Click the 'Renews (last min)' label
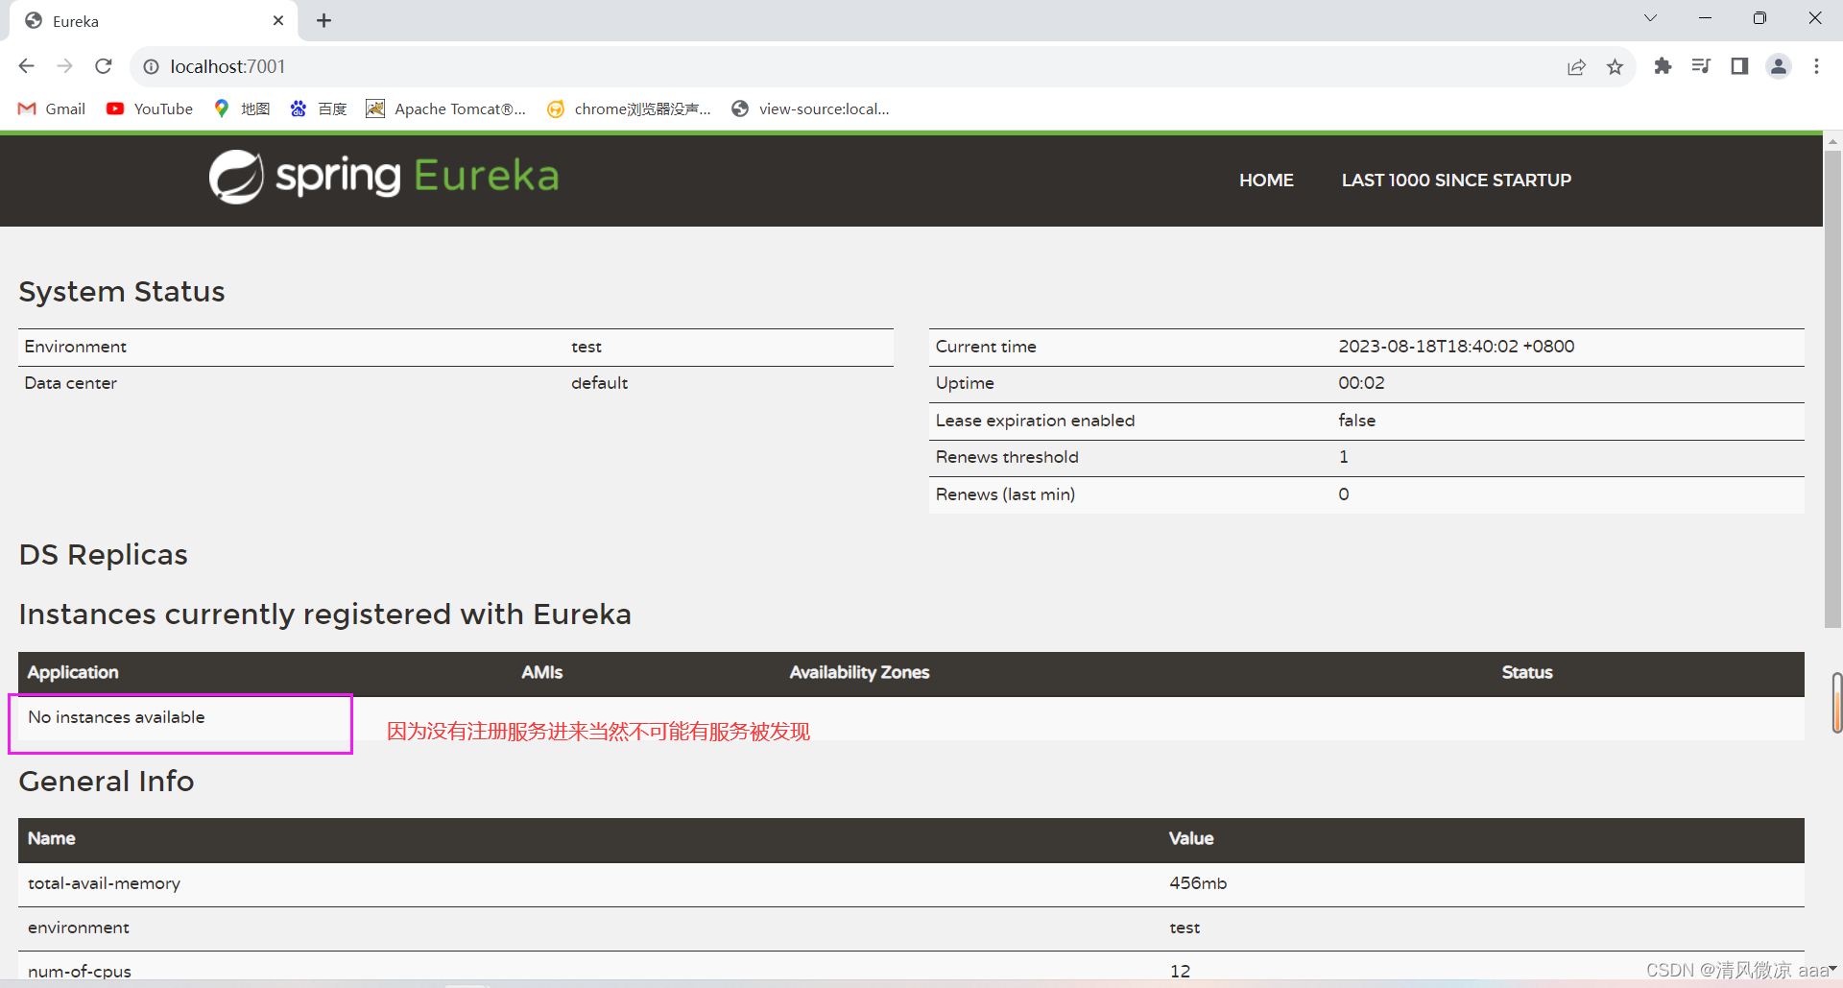The image size is (1843, 988). [1005, 494]
